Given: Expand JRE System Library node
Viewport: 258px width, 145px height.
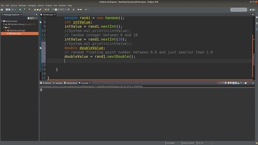Looking at the screenshot, I should click(x=4, y=24).
